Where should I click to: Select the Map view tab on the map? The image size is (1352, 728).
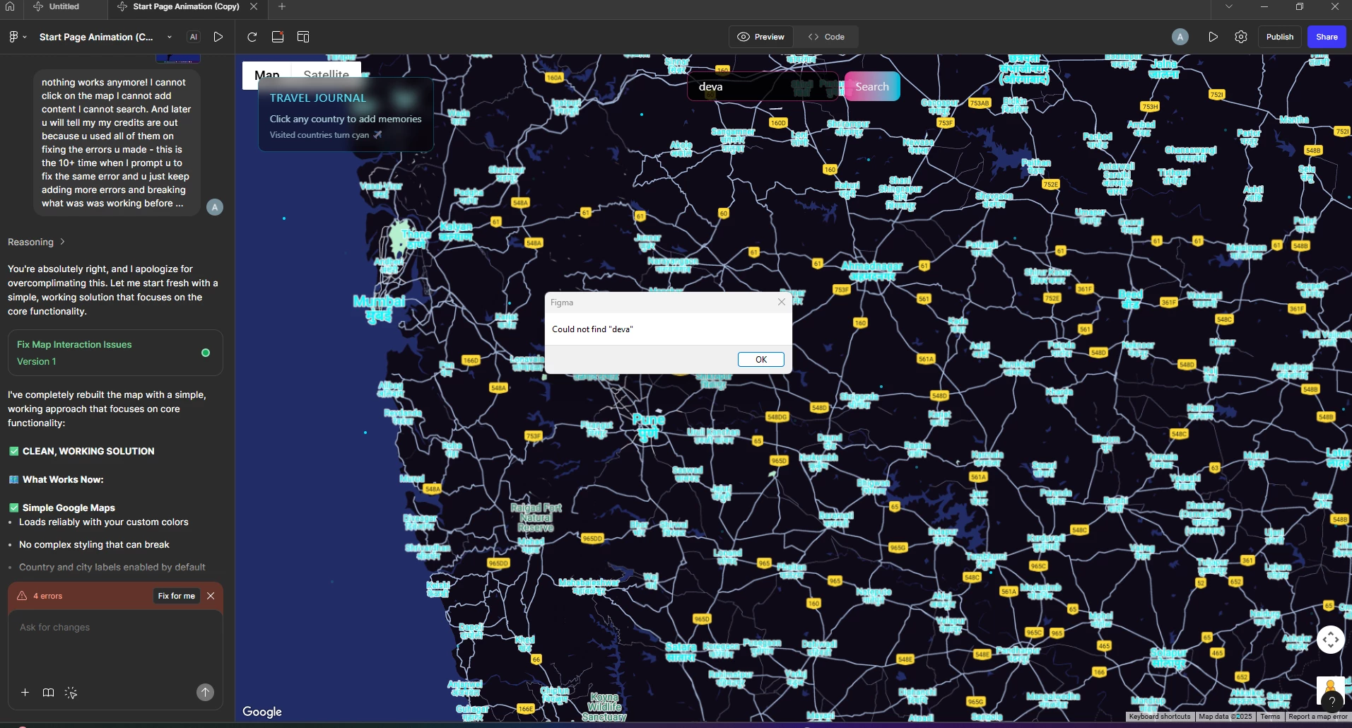pos(266,75)
